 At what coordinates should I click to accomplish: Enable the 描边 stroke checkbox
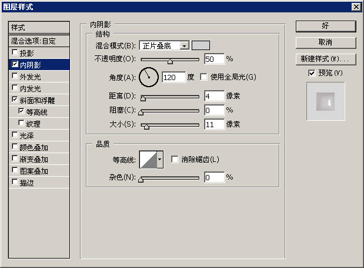[x=15, y=182]
